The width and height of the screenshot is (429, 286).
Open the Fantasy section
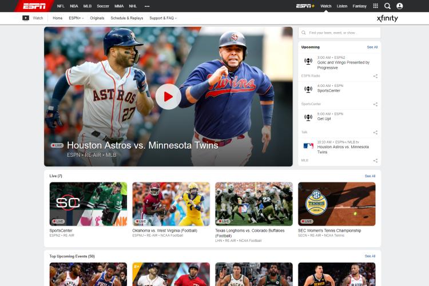click(360, 6)
